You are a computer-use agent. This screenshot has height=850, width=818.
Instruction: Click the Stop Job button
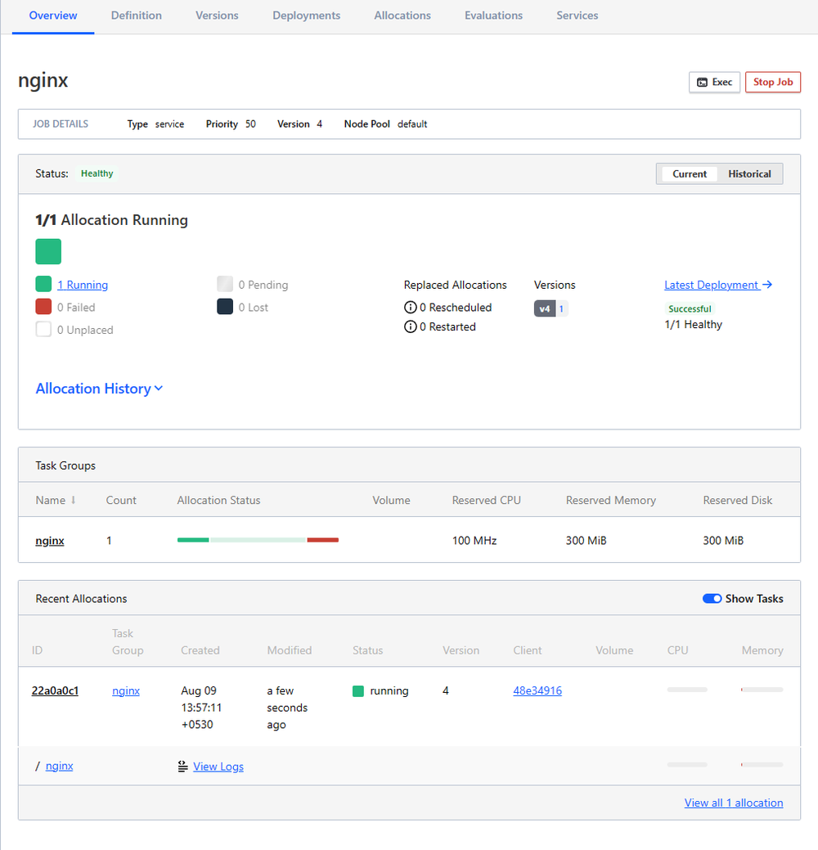pyautogui.click(x=772, y=83)
